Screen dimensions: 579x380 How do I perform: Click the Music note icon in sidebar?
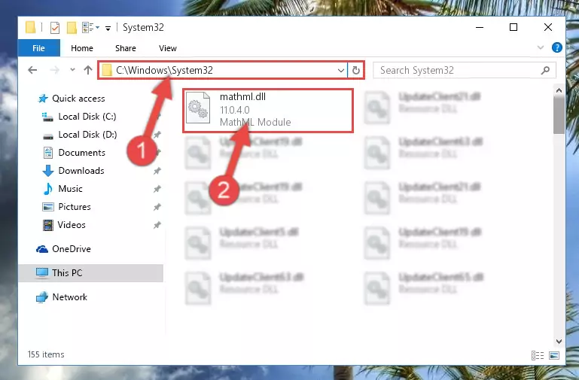[x=47, y=189]
